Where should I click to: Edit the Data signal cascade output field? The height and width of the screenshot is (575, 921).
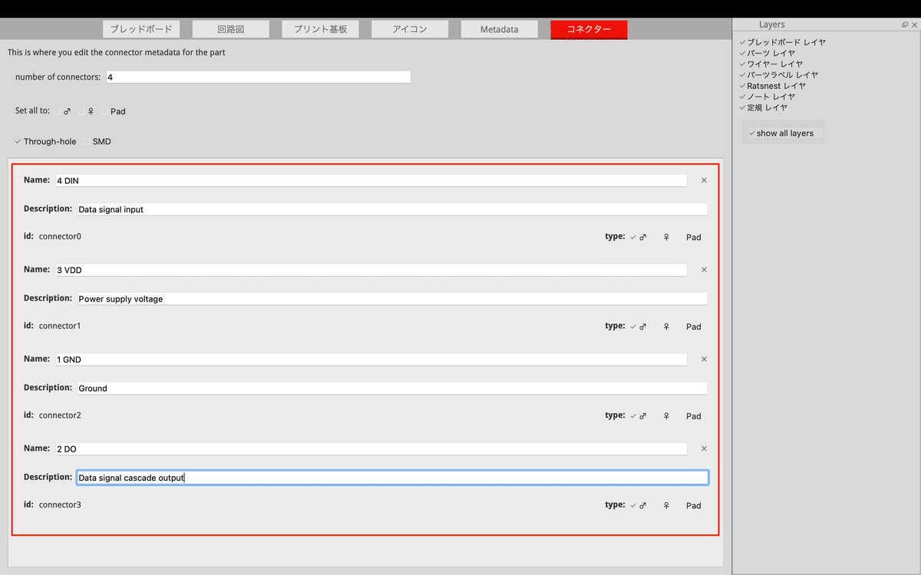[392, 478]
